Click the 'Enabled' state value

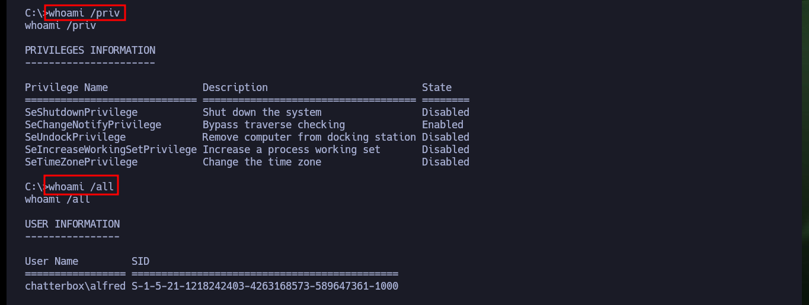click(x=443, y=125)
